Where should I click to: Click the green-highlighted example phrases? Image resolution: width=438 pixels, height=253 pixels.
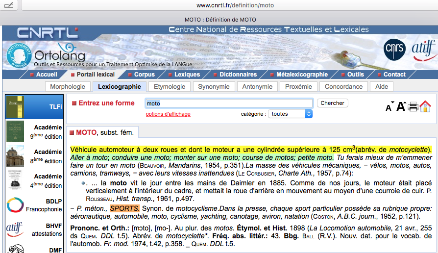coord(202,157)
